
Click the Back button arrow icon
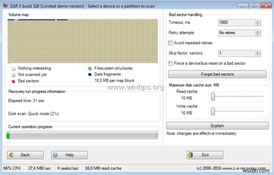point(11,155)
